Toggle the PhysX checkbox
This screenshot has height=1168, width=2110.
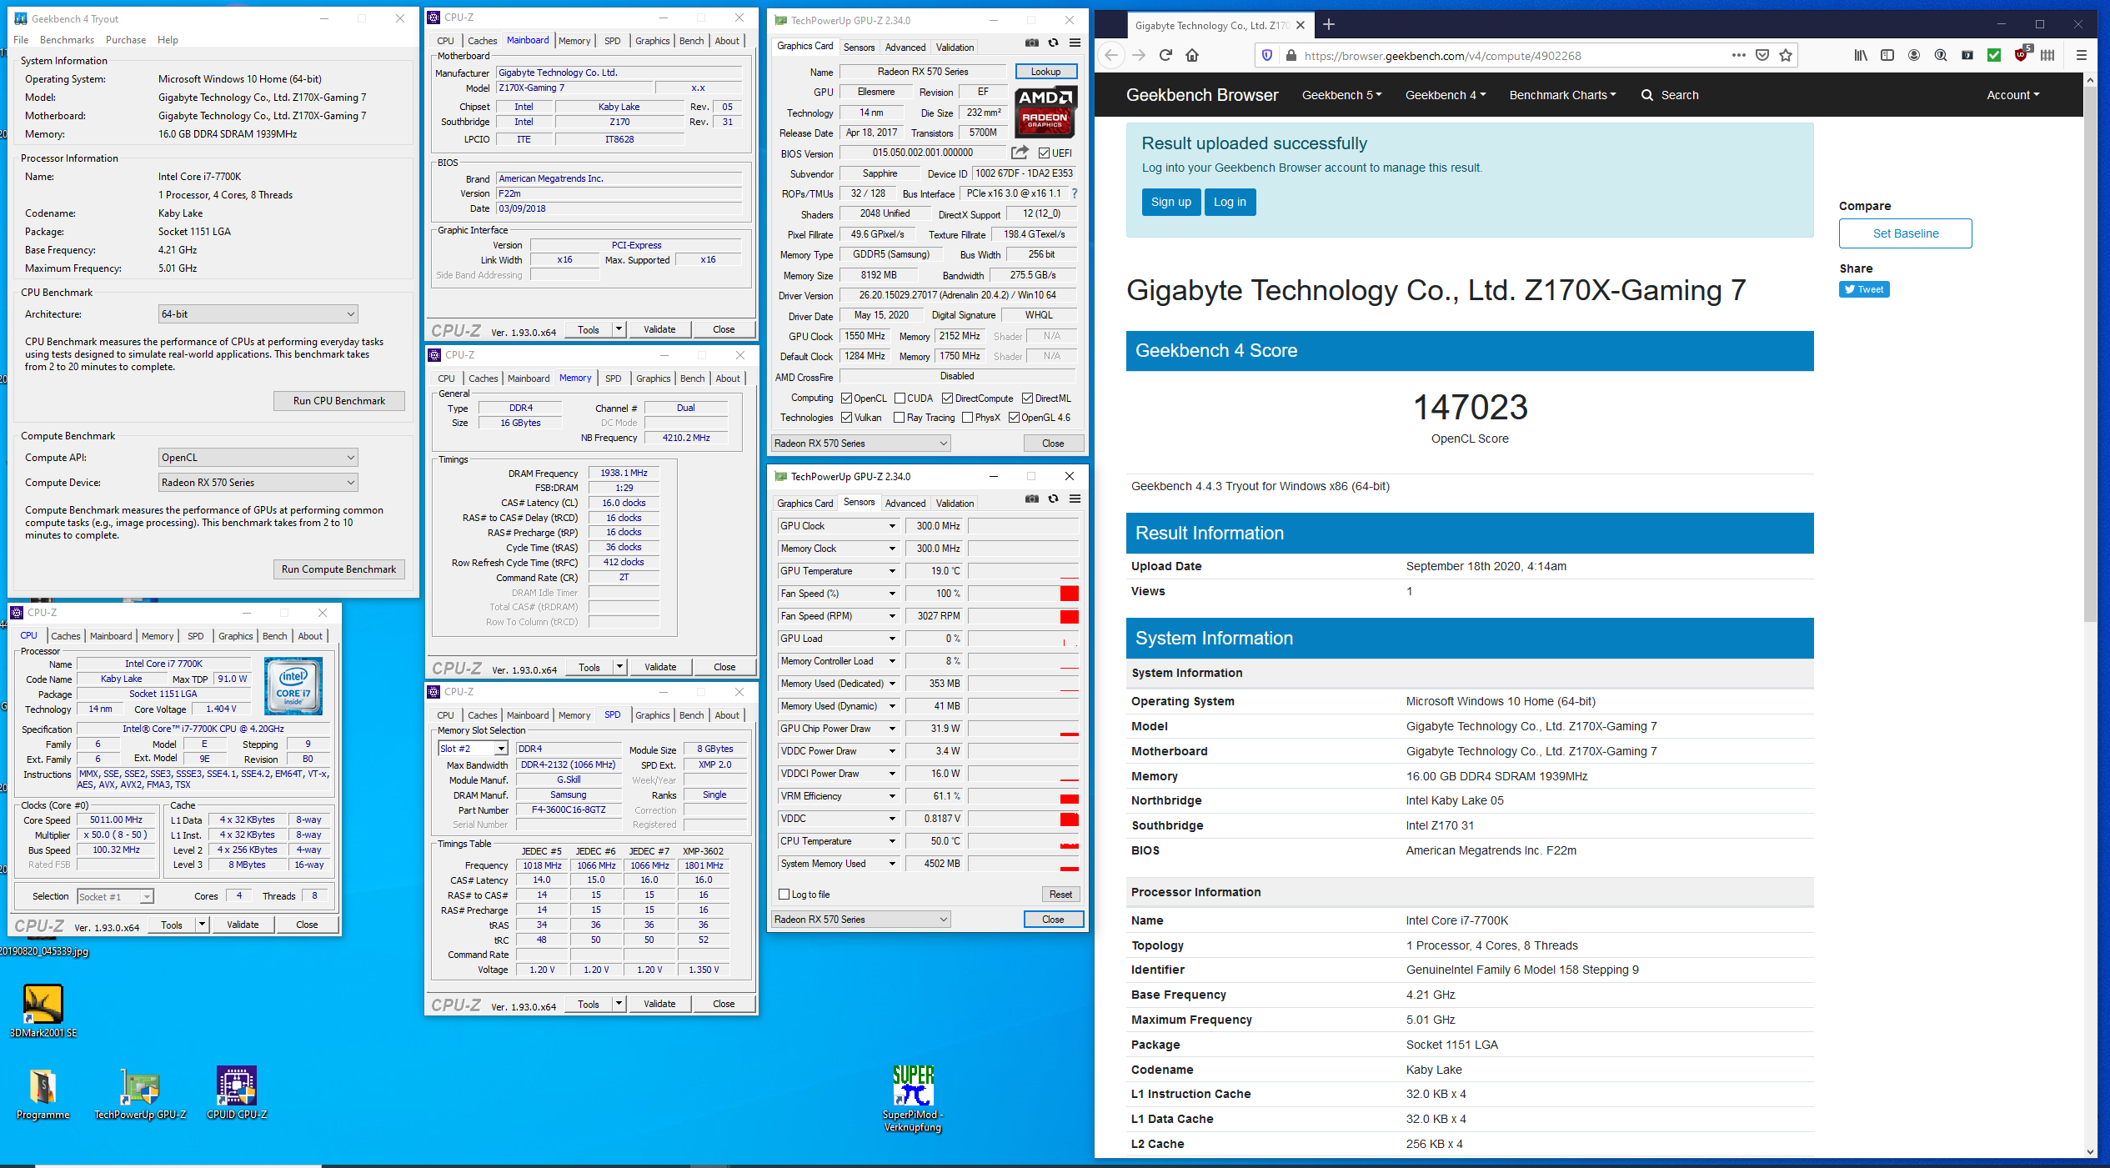967,418
